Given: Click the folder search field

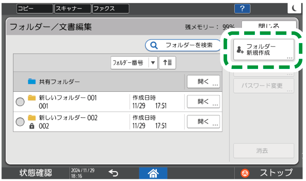Looking at the screenshot, I should 183,45.
